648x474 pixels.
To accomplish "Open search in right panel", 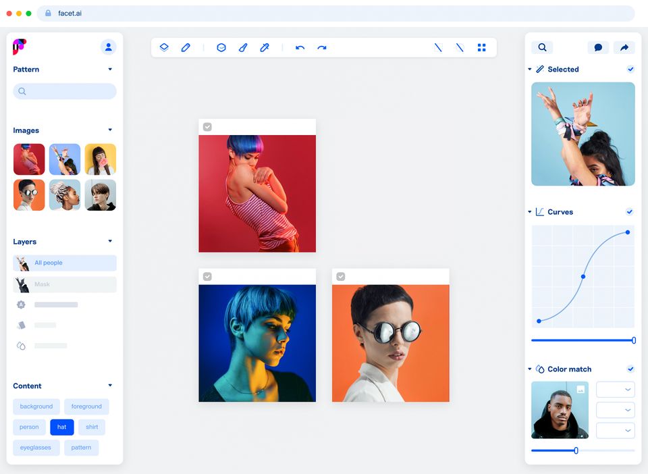I will point(542,47).
